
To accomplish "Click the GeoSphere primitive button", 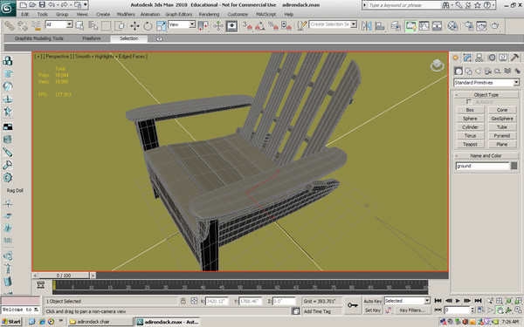I will [502, 119].
